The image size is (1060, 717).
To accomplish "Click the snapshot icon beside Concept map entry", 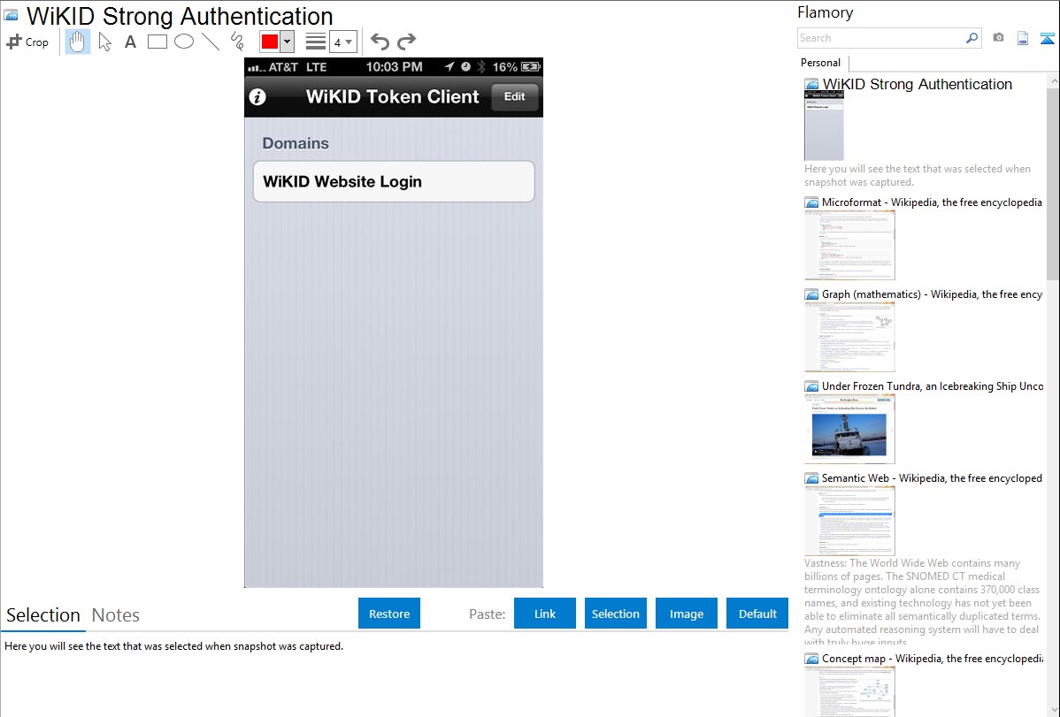I will click(x=812, y=659).
